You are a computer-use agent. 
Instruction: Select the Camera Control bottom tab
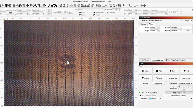point(157,60)
